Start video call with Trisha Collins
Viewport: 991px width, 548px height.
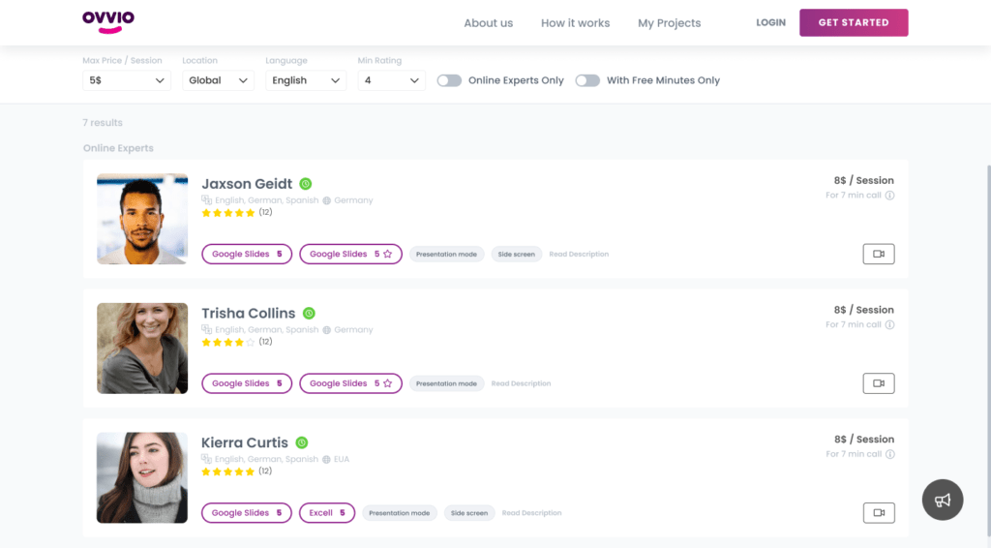click(x=878, y=383)
